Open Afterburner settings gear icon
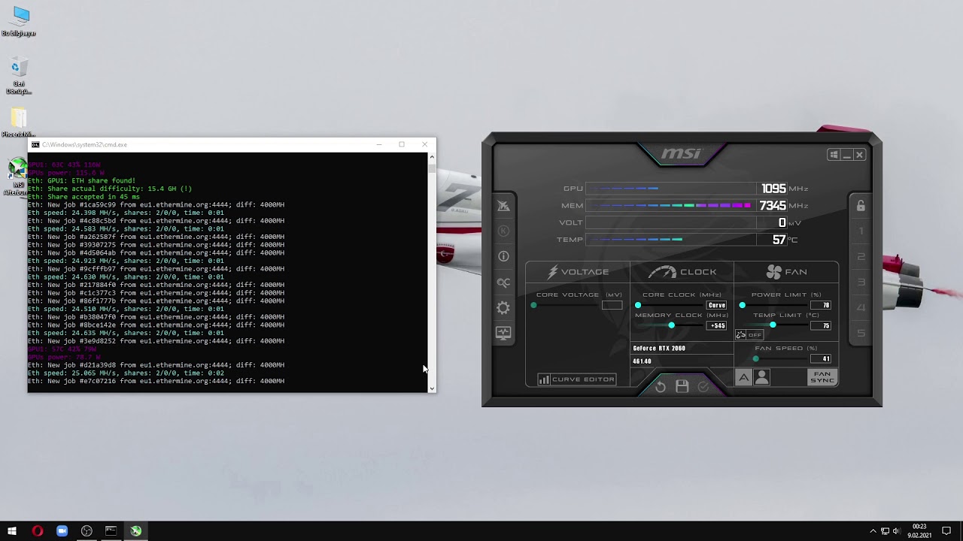Viewport: 963px width, 541px height. coord(503,308)
